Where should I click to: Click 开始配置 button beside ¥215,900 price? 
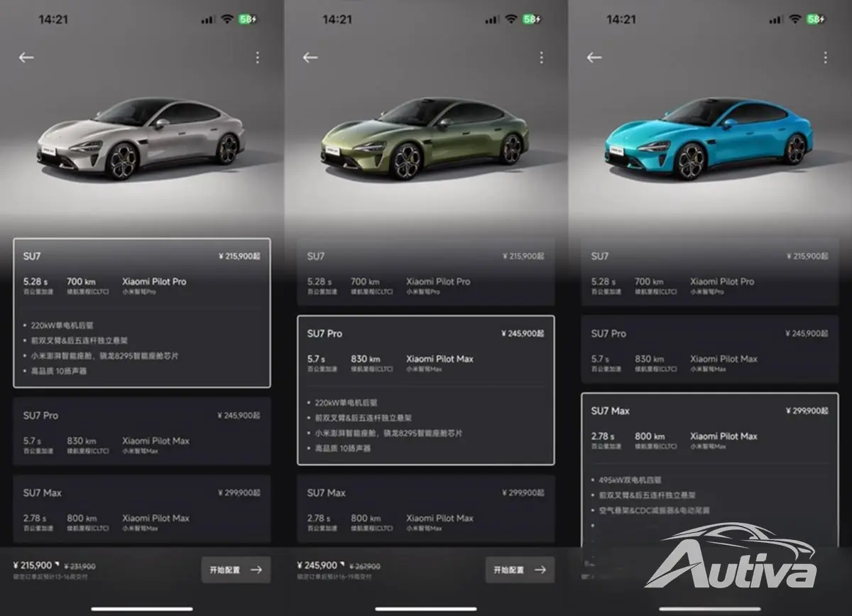236,570
